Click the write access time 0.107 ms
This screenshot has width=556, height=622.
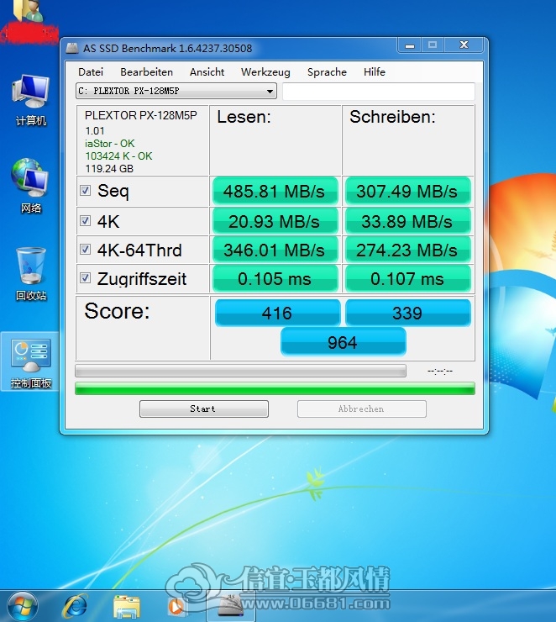[x=408, y=278]
